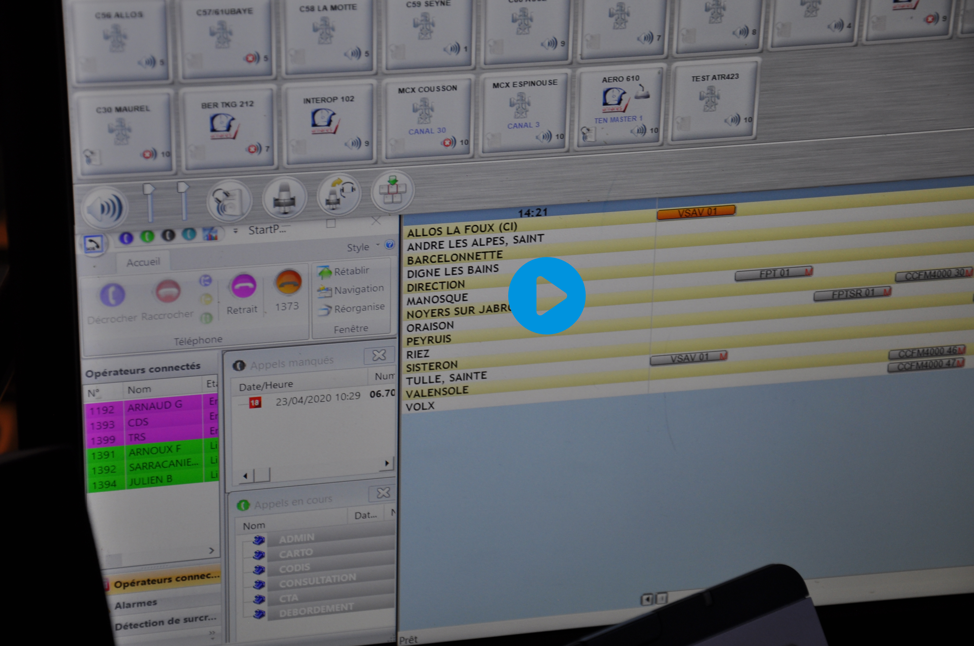Toggle mute speaker on C57/61 UBAYE tile
The width and height of the screenshot is (974, 646).
[252, 58]
